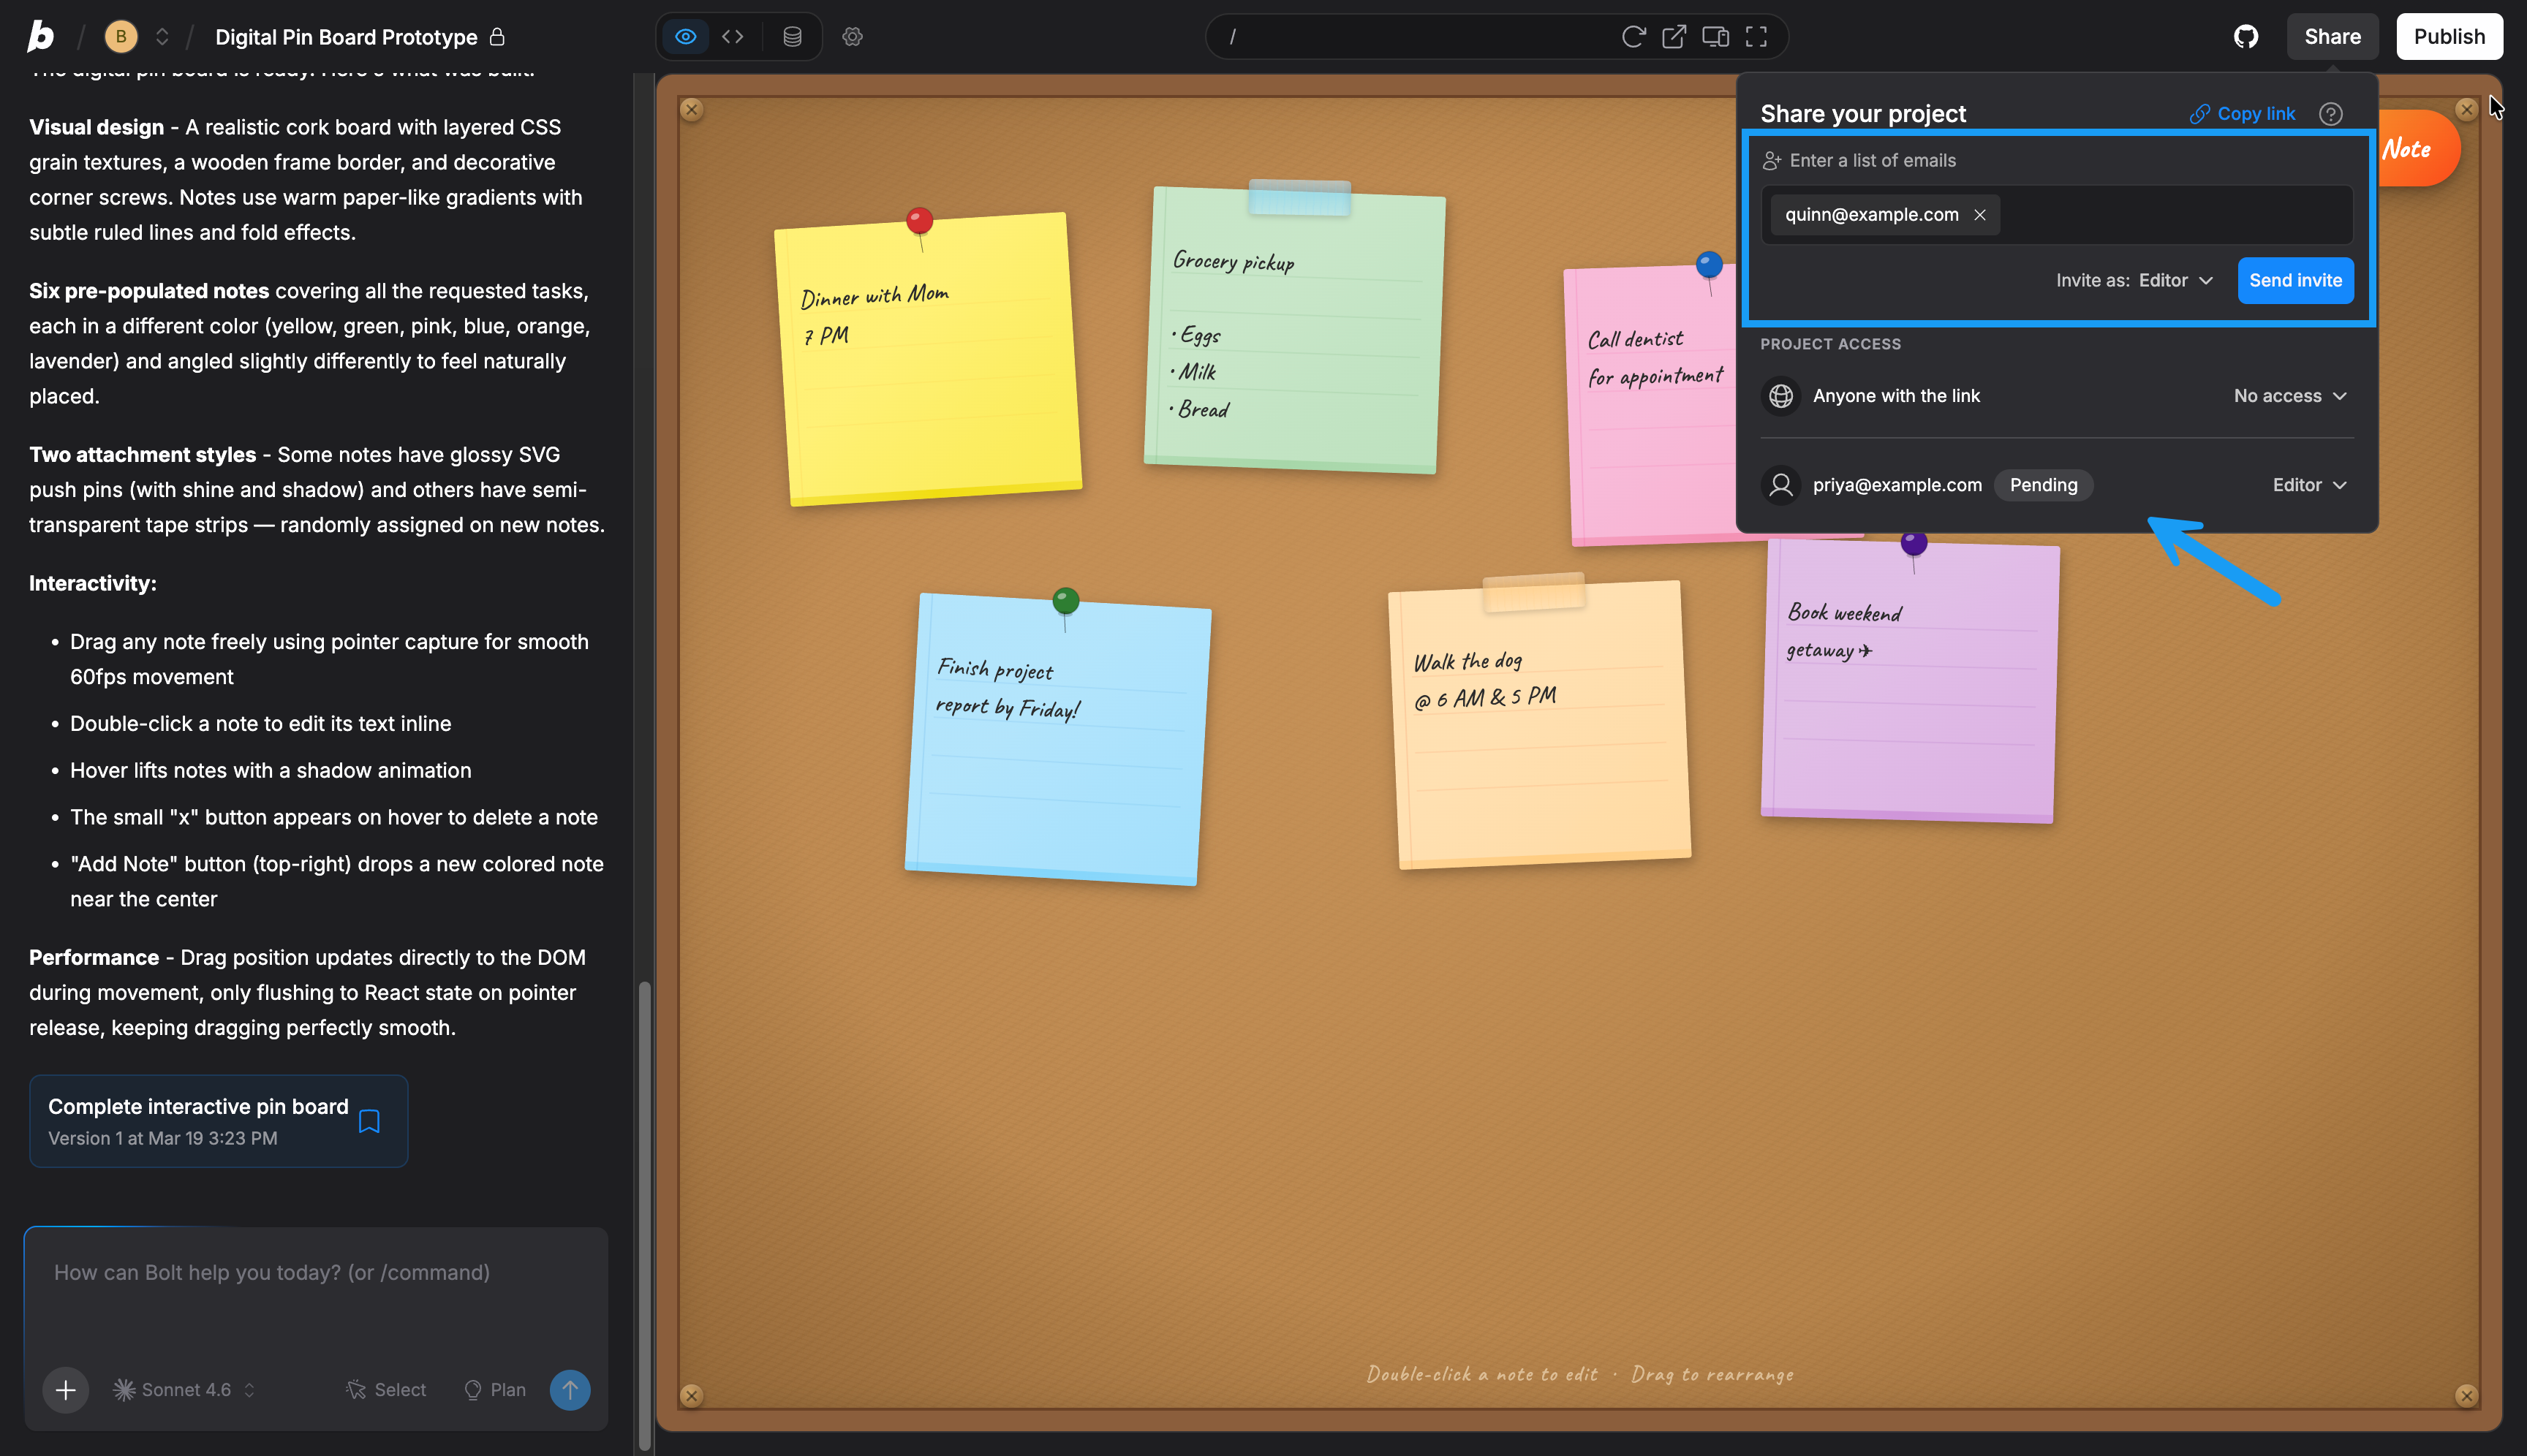
Task: Copy the project share link
Action: click(x=2242, y=114)
